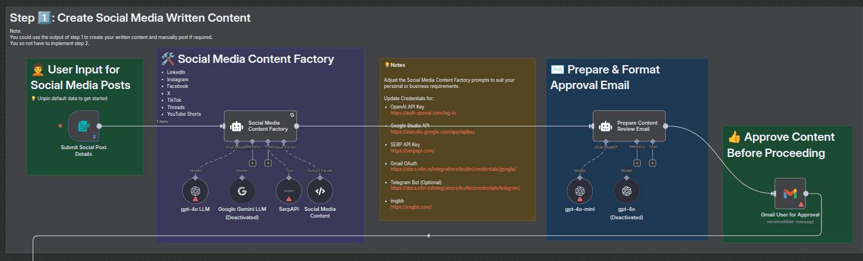Select the Prepare Content Review Email node

pos(629,126)
